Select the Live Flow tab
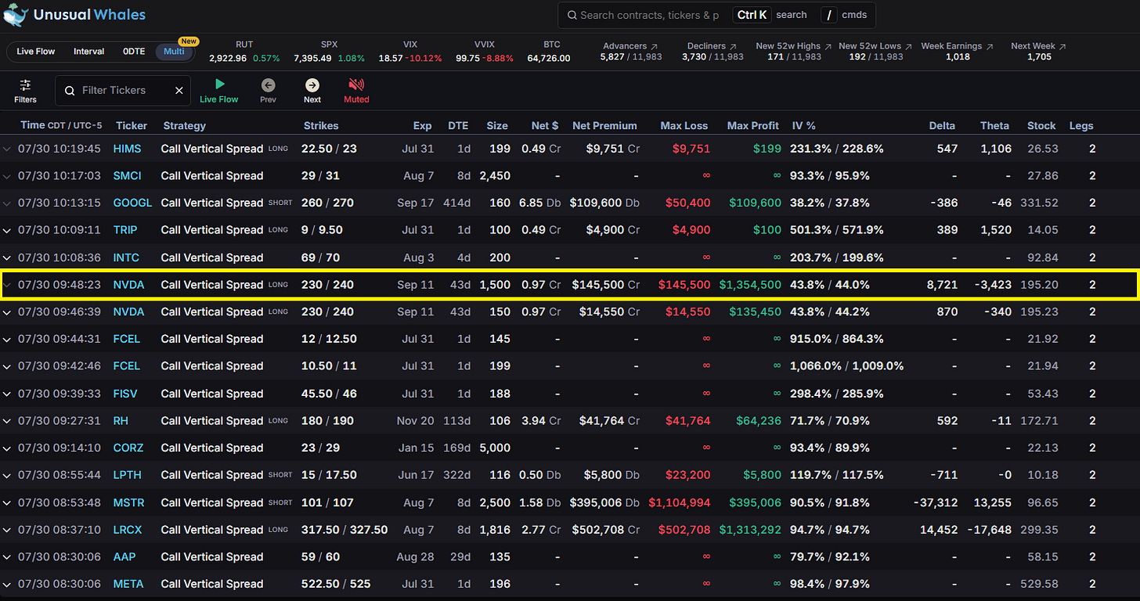 (36, 52)
